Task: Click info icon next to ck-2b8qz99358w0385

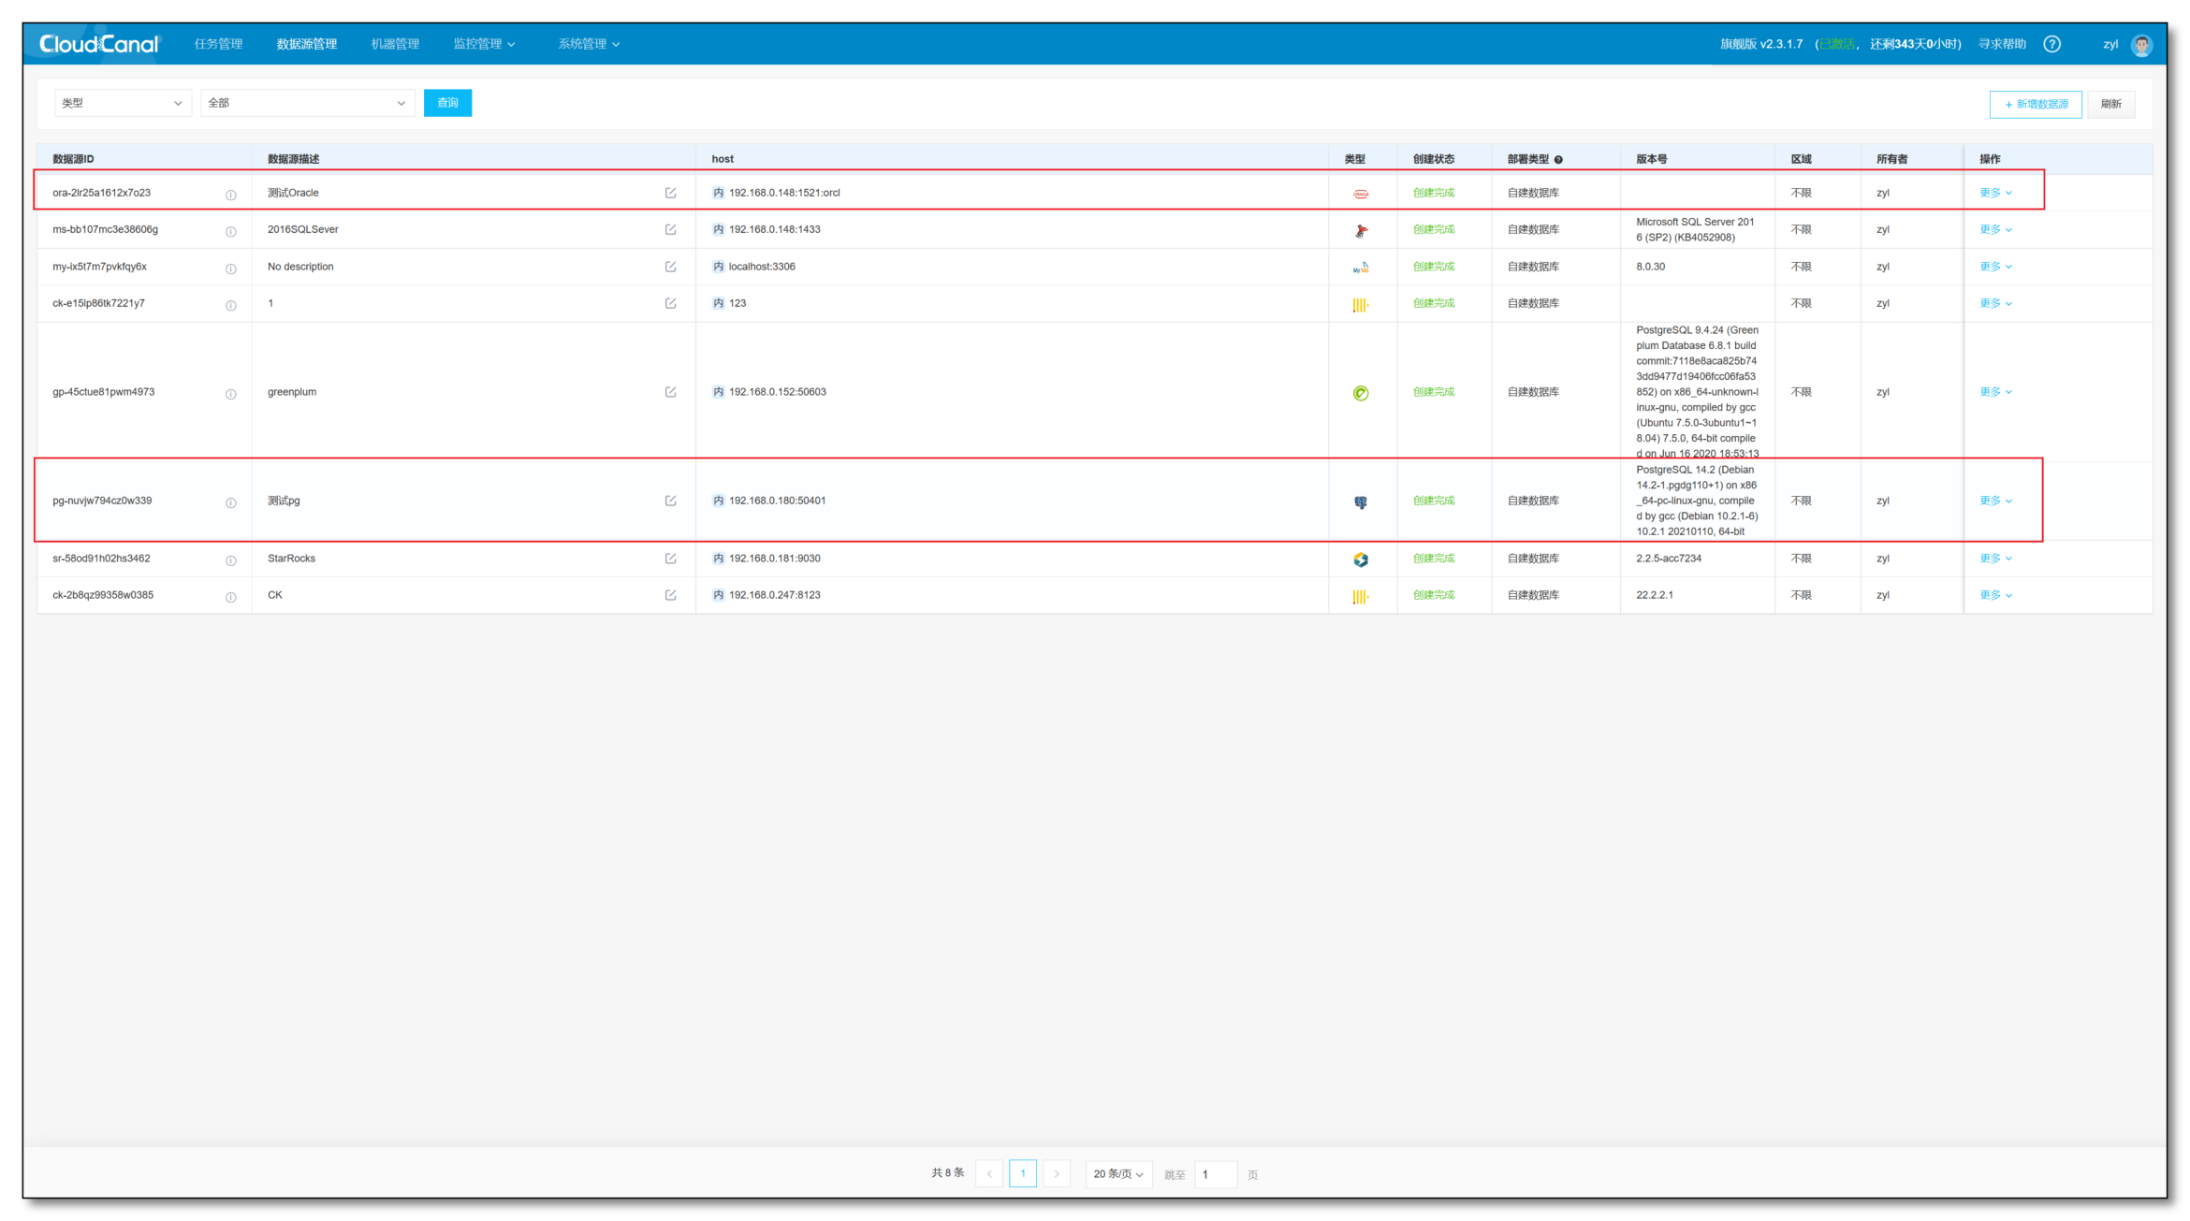Action: click(x=230, y=597)
